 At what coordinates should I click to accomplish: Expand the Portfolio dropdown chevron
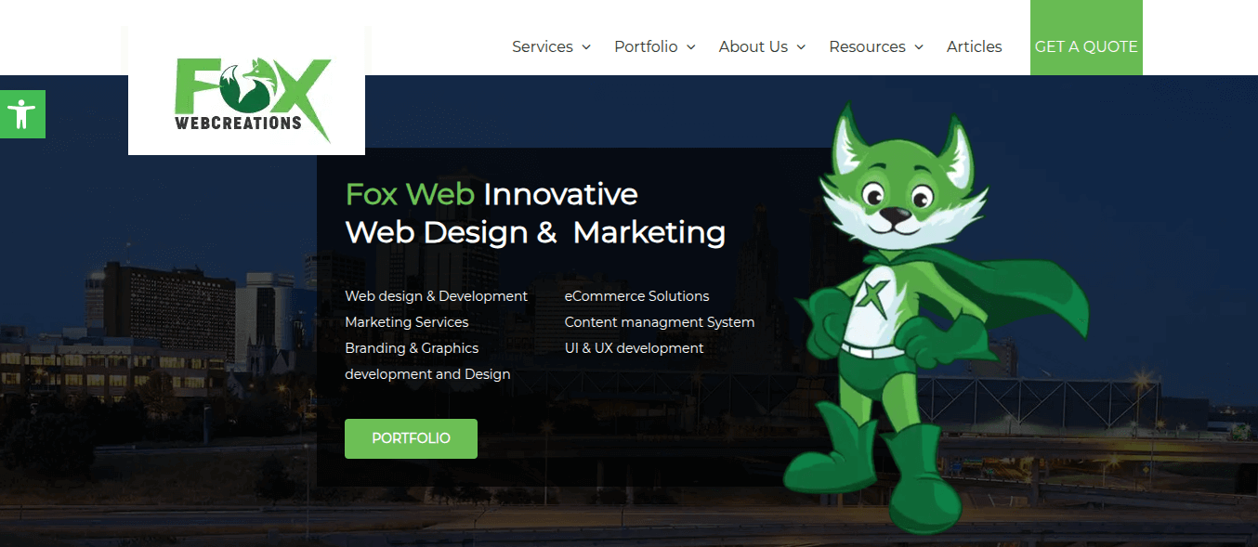[691, 47]
